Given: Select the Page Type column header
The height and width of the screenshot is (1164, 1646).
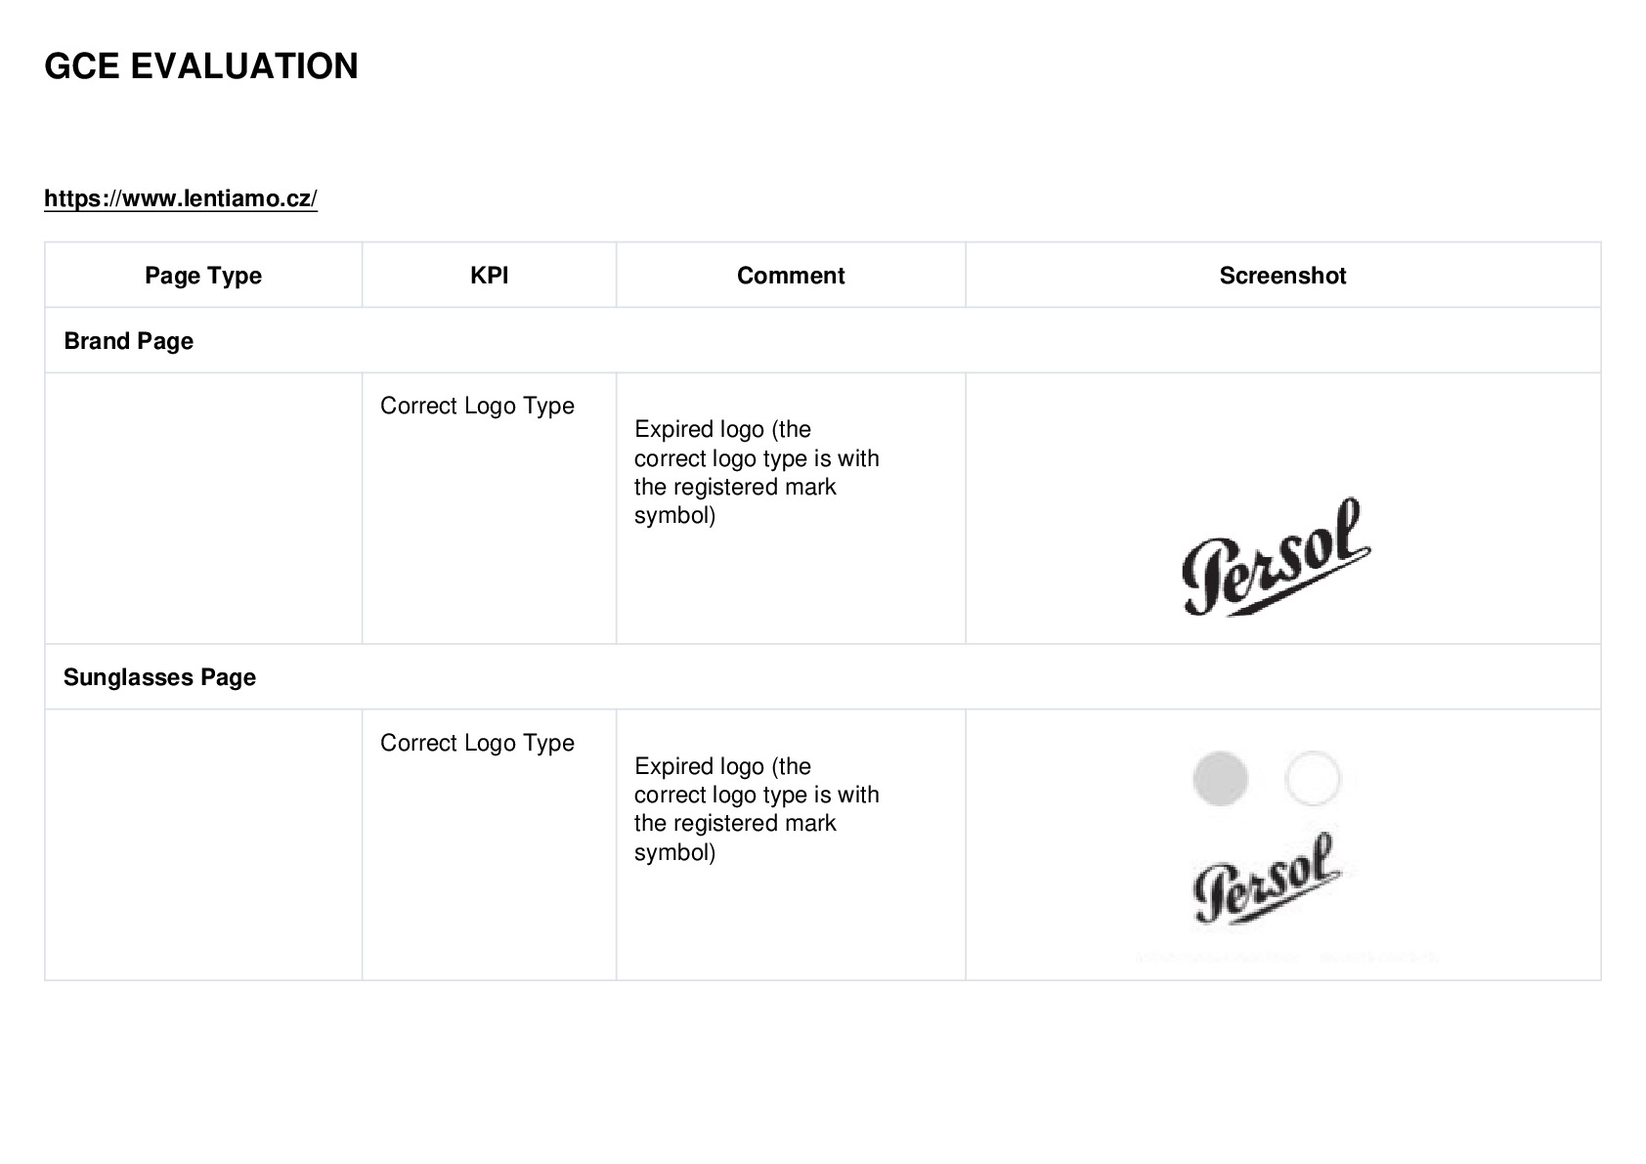Looking at the screenshot, I should 203,276.
